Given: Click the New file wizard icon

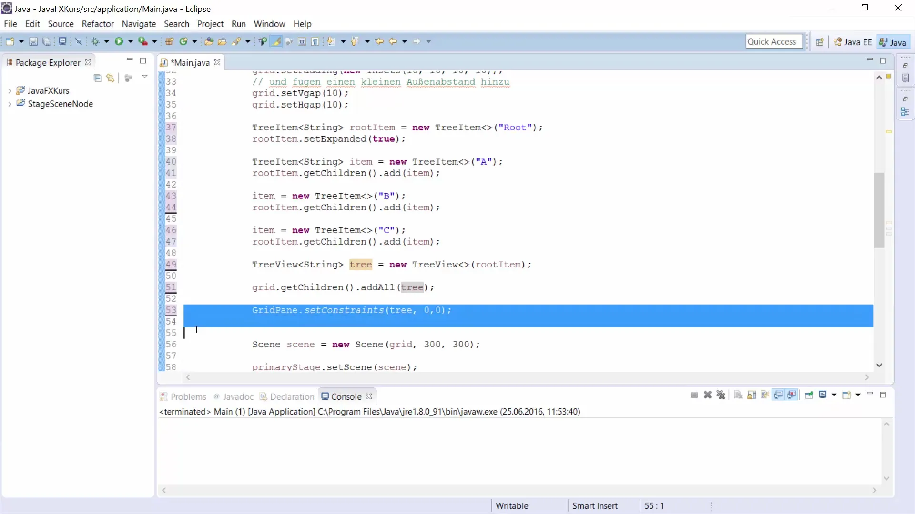Looking at the screenshot, I should (10, 41).
